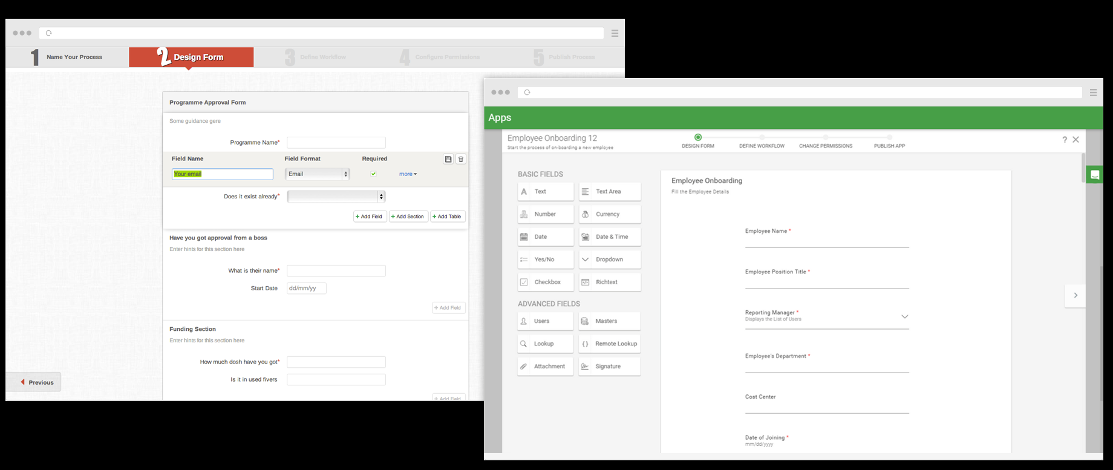Go to step 4 Configure Permissions
This screenshot has height=470, width=1113.
440,57
